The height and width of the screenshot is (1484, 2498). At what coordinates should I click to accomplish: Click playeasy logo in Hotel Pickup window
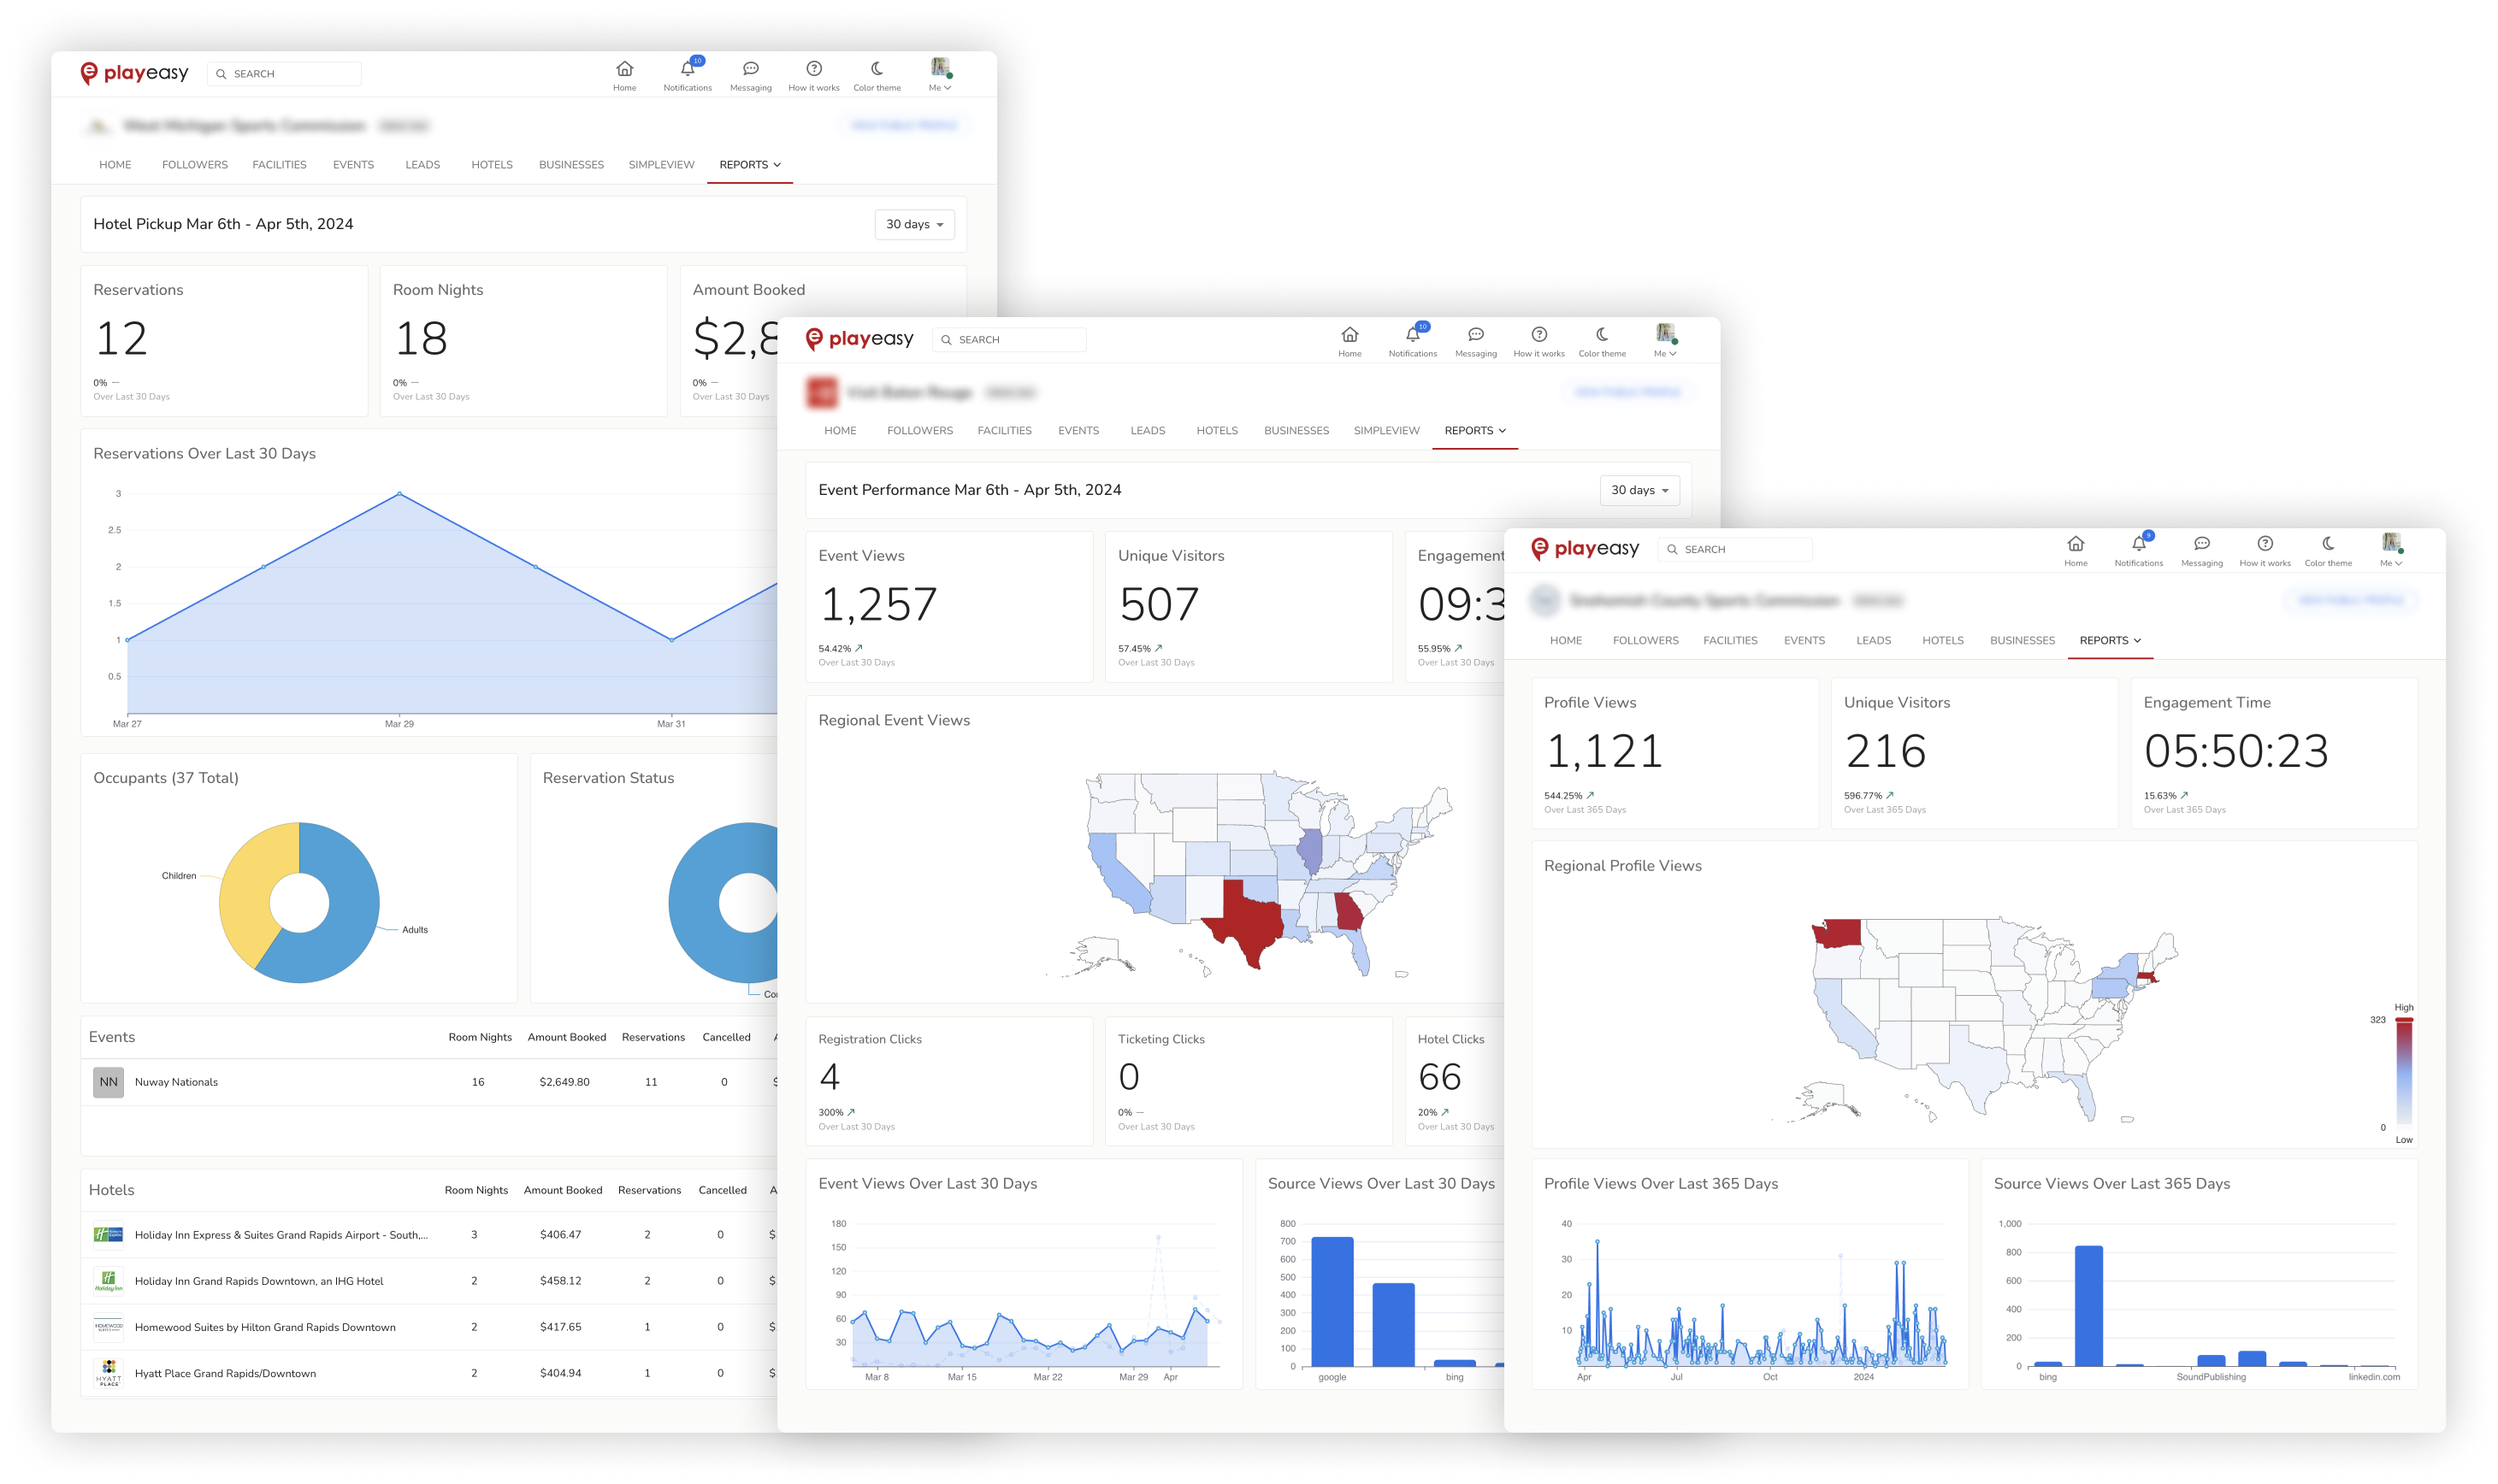134,73
